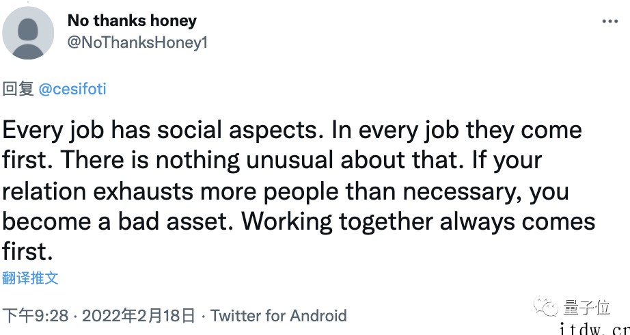This screenshot has height=335, width=630.
Task: Click the 翻译推文 translate tweet link
Action: click(30, 278)
